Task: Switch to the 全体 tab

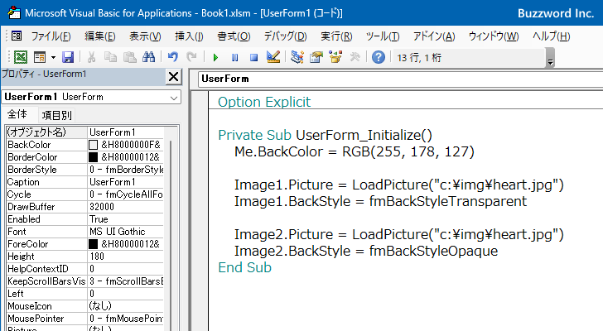Action: 17,114
